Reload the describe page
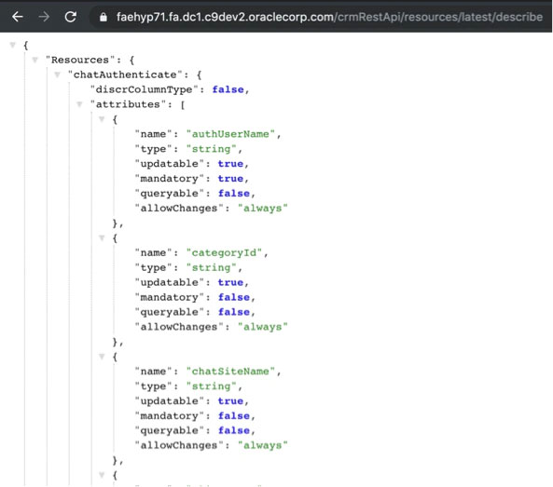Screen dimensions: 553x487 71,17
